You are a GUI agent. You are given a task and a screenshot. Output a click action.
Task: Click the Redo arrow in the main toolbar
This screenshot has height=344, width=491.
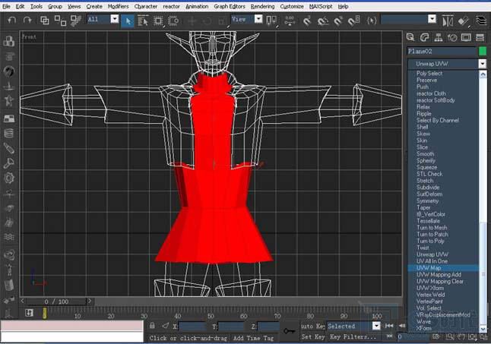27,21
